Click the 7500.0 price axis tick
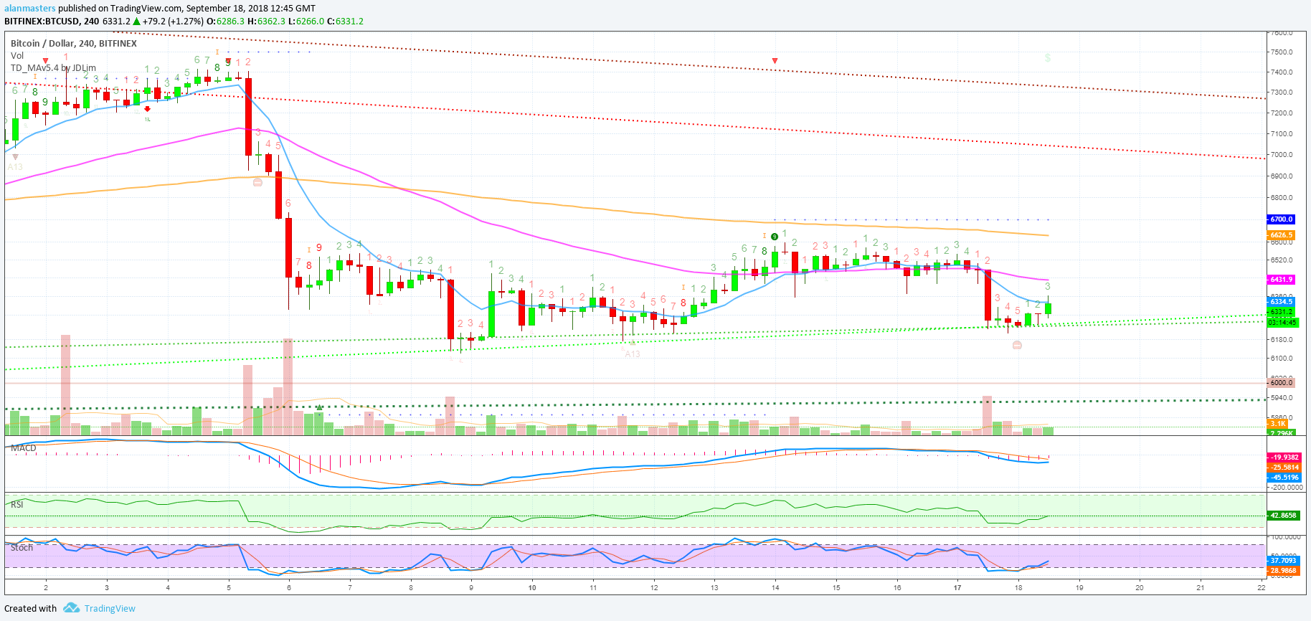The height and width of the screenshot is (621, 1311). [1282, 52]
